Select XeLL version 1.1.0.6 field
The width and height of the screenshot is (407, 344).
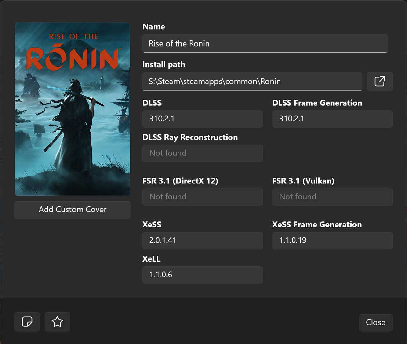coord(202,275)
